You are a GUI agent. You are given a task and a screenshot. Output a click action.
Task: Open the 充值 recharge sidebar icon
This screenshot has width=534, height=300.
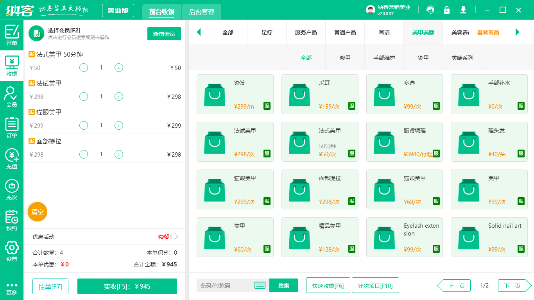click(x=12, y=159)
